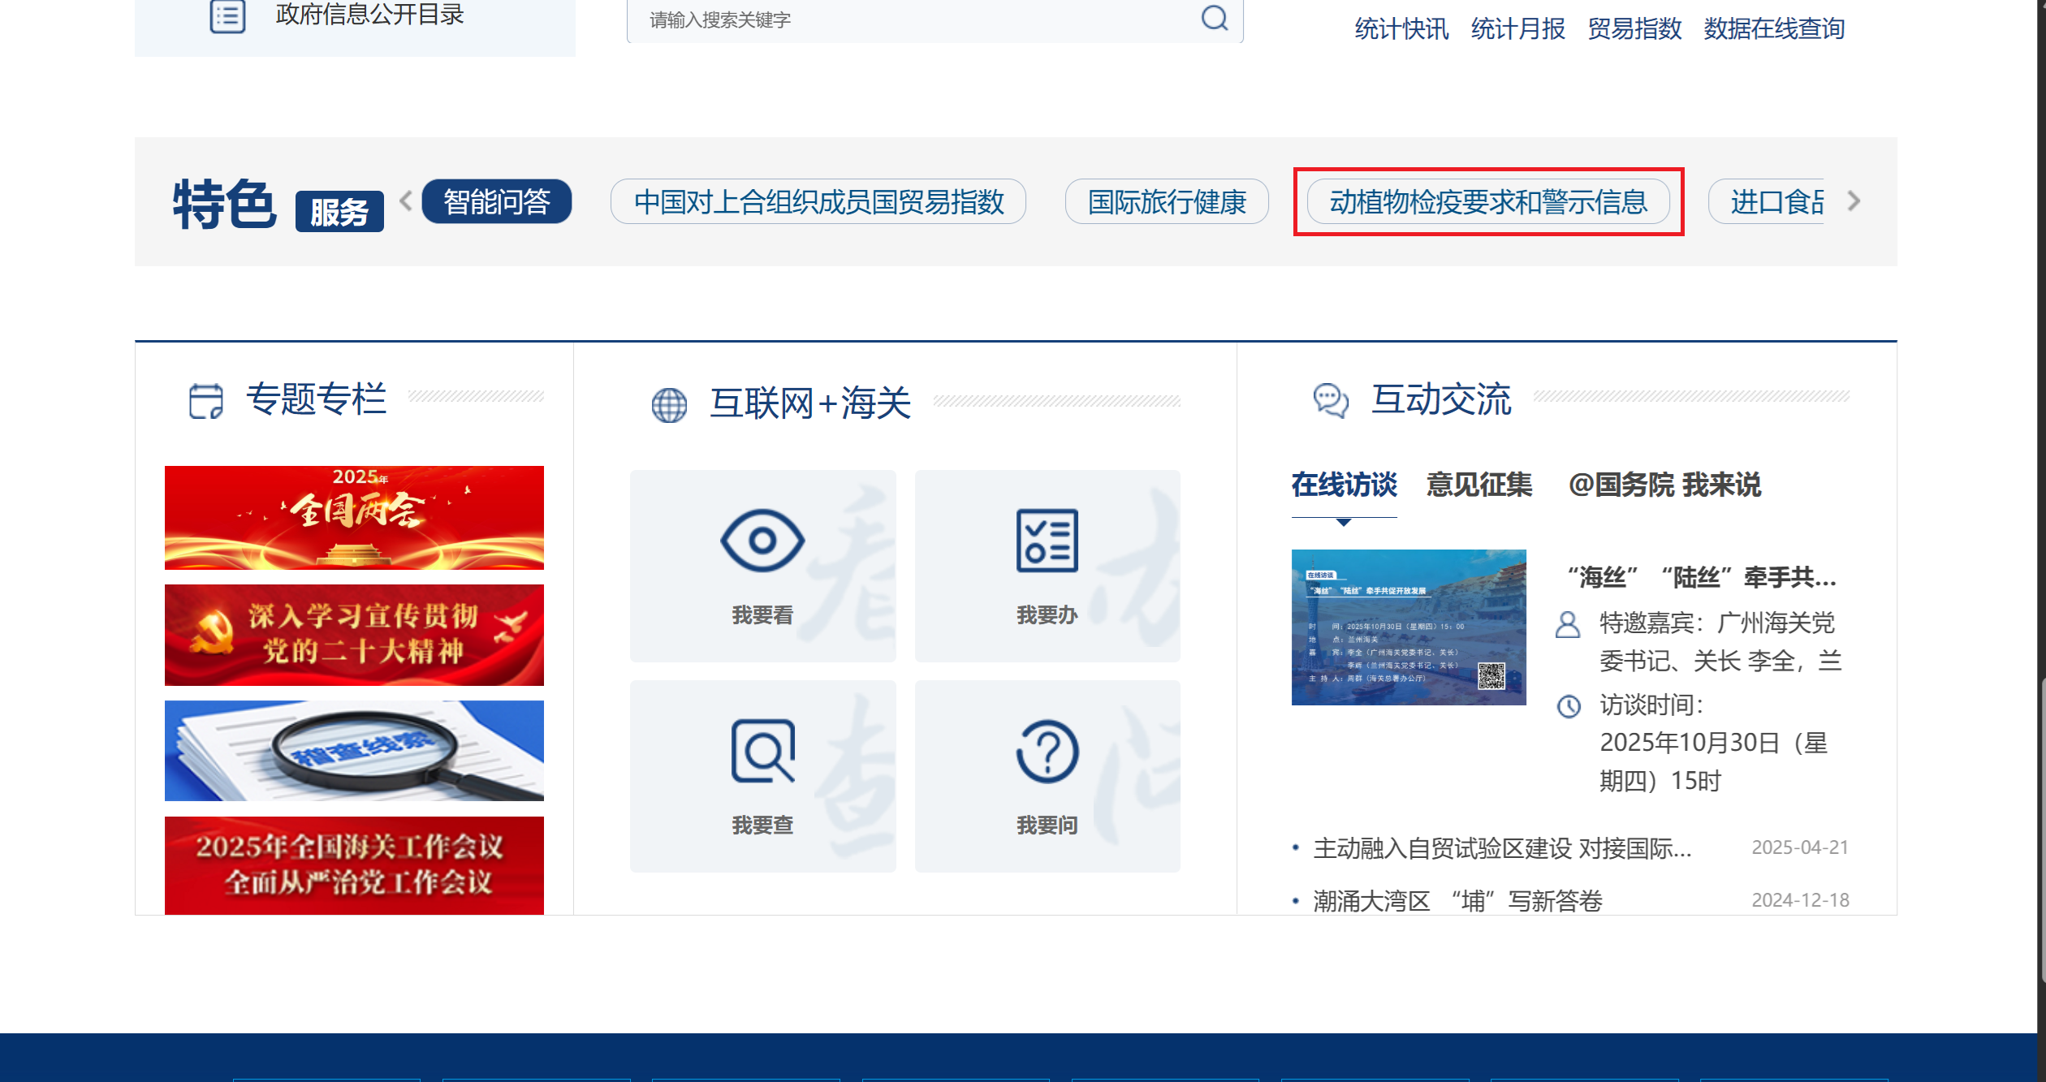Click the 互动交流 chat bubble icon
This screenshot has width=2046, height=1082.
click(1330, 400)
